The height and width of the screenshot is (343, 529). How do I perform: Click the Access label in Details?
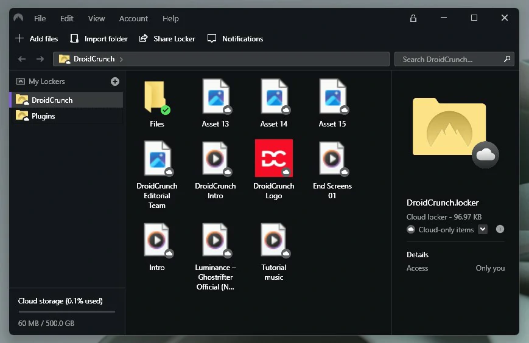[x=418, y=268]
